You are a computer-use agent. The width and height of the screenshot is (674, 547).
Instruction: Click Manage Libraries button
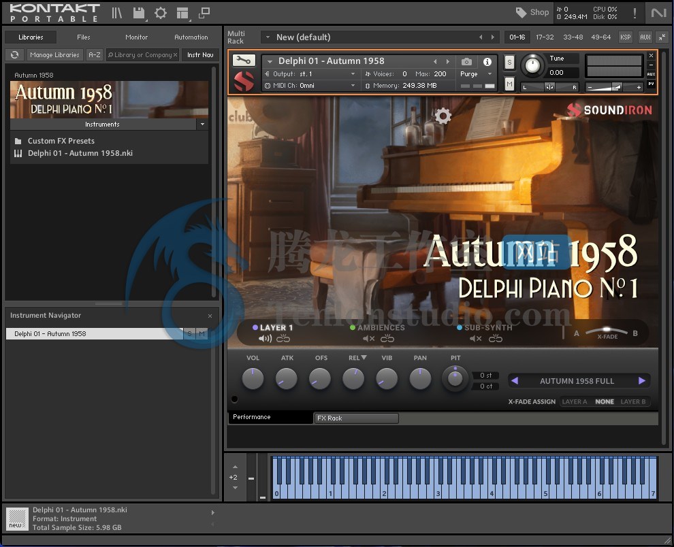[x=54, y=55]
